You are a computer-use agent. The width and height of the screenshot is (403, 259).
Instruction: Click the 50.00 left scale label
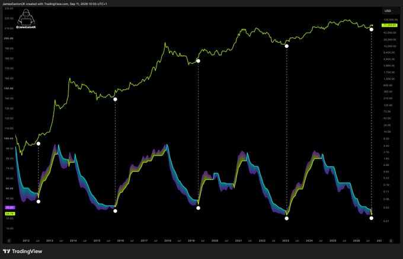(x=9, y=188)
